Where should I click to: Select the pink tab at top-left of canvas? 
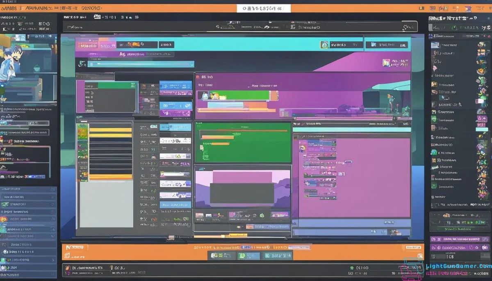click(x=87, y=45)
